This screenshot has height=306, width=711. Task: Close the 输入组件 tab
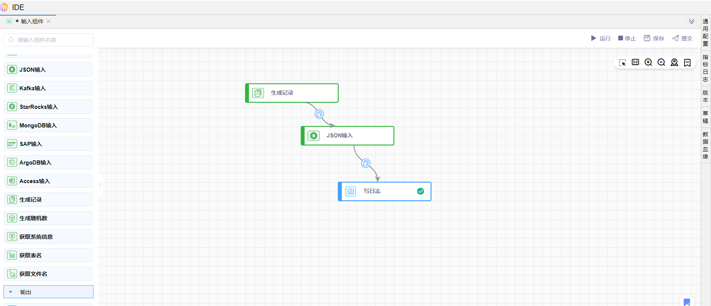pos(49,22)
